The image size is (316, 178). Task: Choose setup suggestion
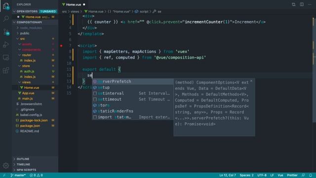(133, 88)
